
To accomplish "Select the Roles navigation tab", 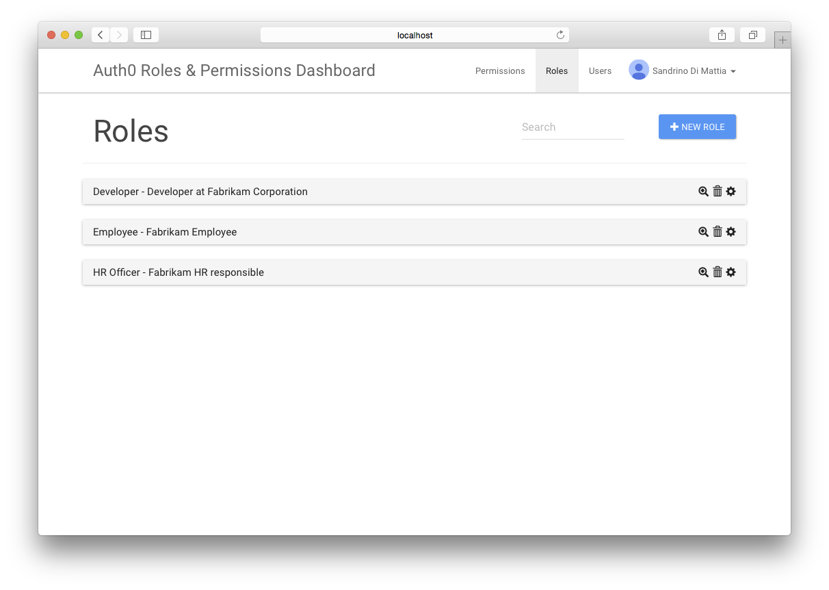I will pos(557,71).
